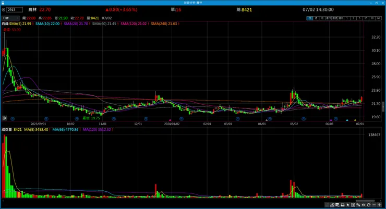Click the cyan triangle marker on the timeline
Screen dimensions: 386x209
point(347,120)
